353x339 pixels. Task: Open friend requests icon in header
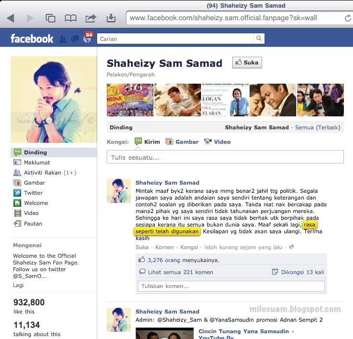pos(63,39)
